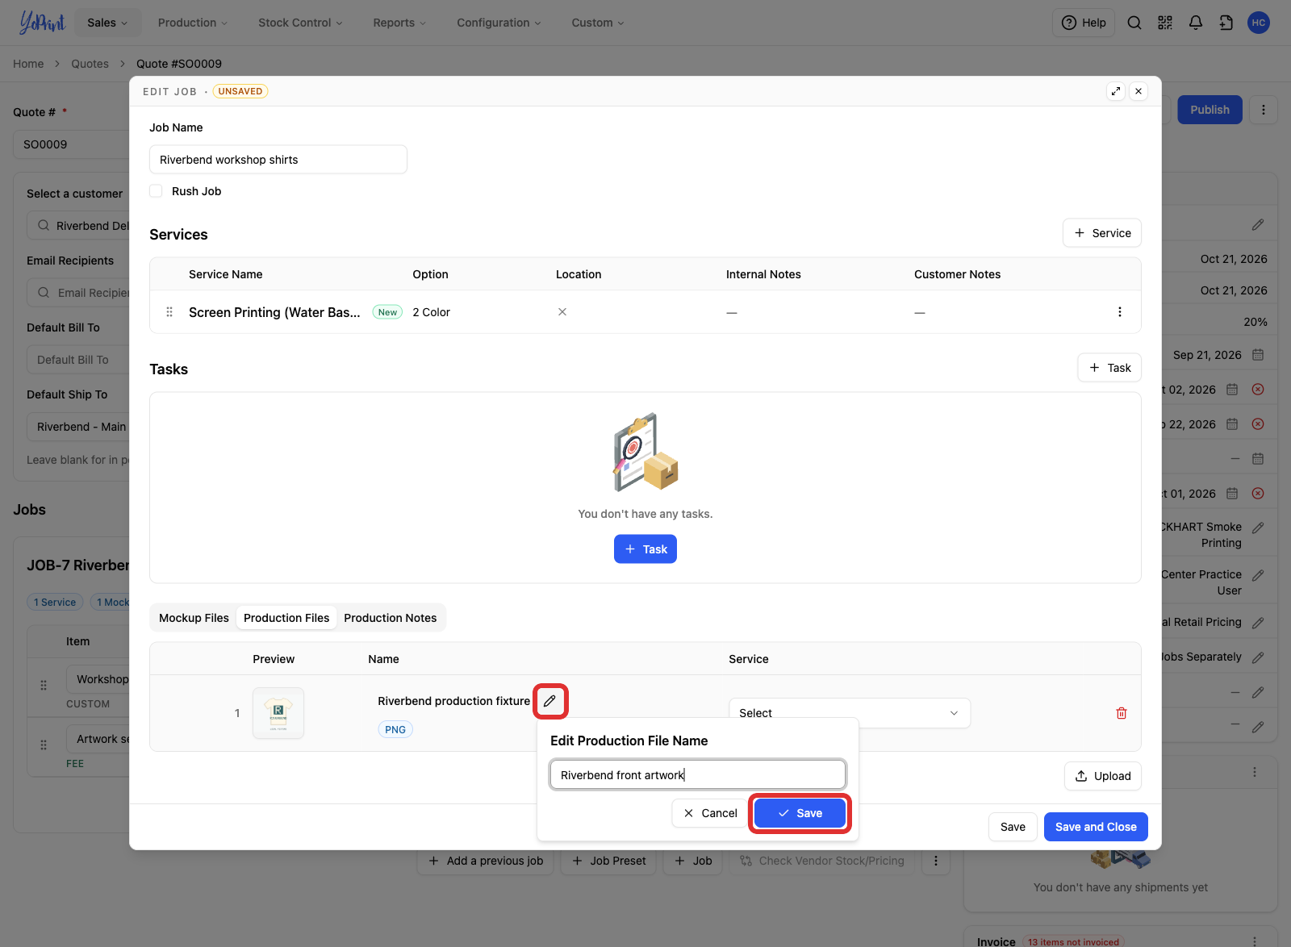The height and width of the screenshot is (947, 1291).
Task: Expand the Stock Control menu
Action: pyautogui.click(x=300, y=23)
